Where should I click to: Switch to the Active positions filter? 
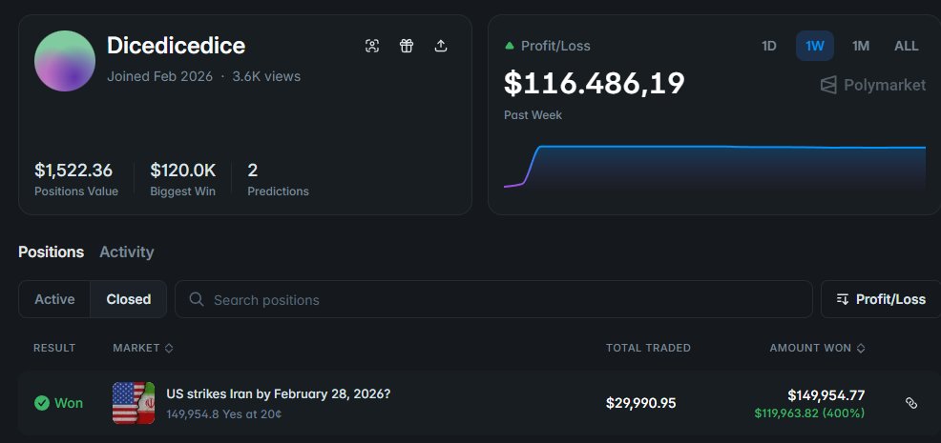(x=54, y=299)
